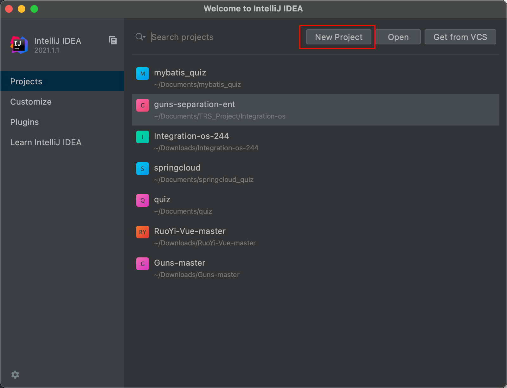Click path ~/Documents/springcloud_quiz
This screenshot has height=388, width=507.
tap(204, 180)
